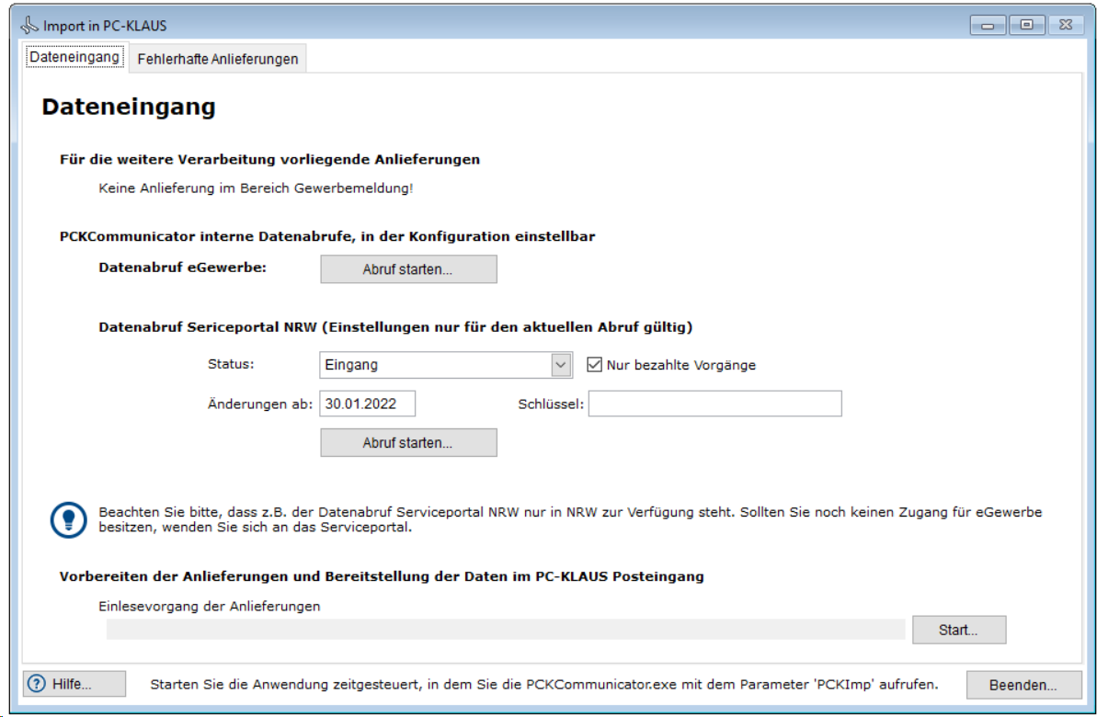Select the 'Dateneingang' tab
Screen dimensions: 1097x717
(74, 58)
